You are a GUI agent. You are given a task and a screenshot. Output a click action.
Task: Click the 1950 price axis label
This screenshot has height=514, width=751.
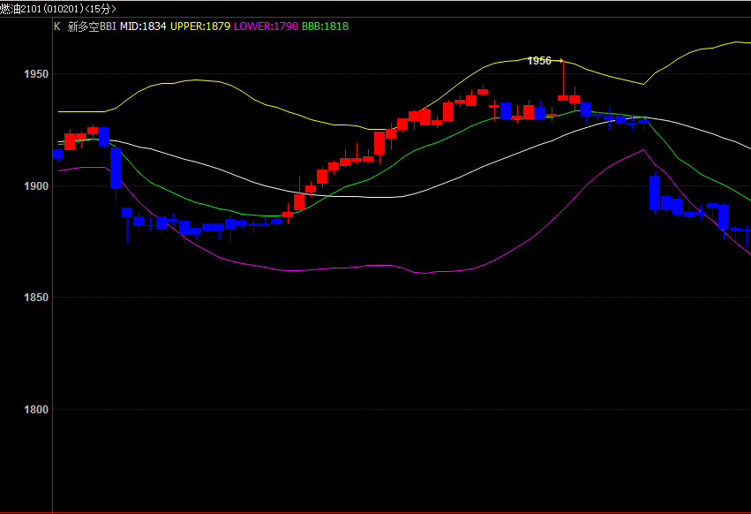[x=36, y=74]
